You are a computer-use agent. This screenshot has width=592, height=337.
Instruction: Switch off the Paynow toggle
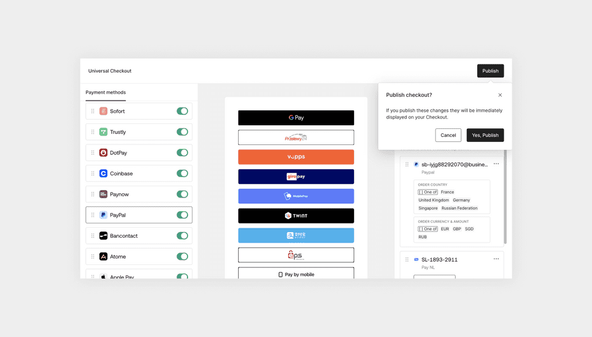(183, 194)
